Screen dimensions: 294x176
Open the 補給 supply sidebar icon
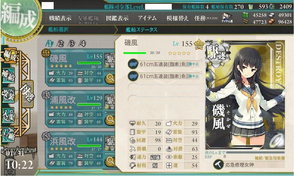pos(9,75)
